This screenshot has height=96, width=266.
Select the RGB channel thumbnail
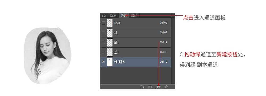tap(110, 23)
